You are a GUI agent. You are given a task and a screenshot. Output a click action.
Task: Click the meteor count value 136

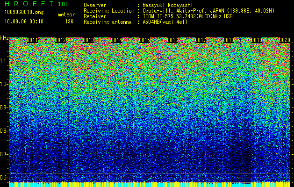pyautogui.click(x=69, y=22)
